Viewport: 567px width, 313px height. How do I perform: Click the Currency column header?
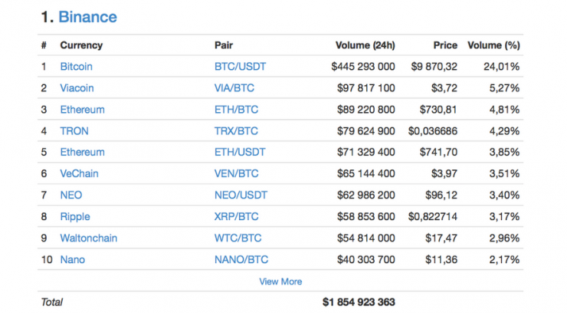81,45
